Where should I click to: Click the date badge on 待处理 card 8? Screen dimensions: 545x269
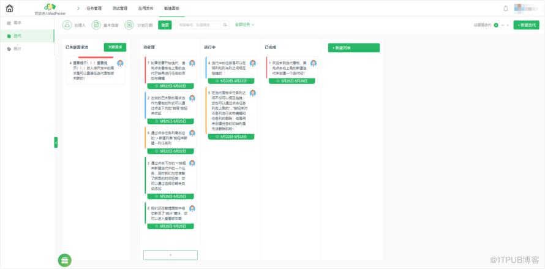pyautogui.click(x=171, y=226)
